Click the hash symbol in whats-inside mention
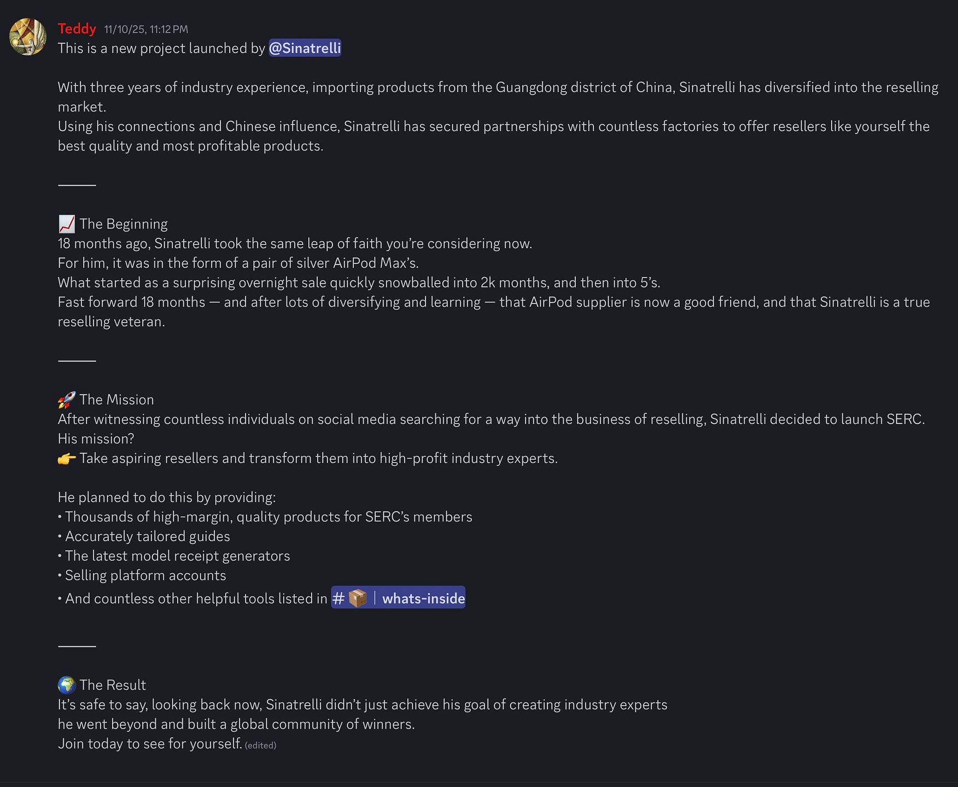 (x=338, y=598)
